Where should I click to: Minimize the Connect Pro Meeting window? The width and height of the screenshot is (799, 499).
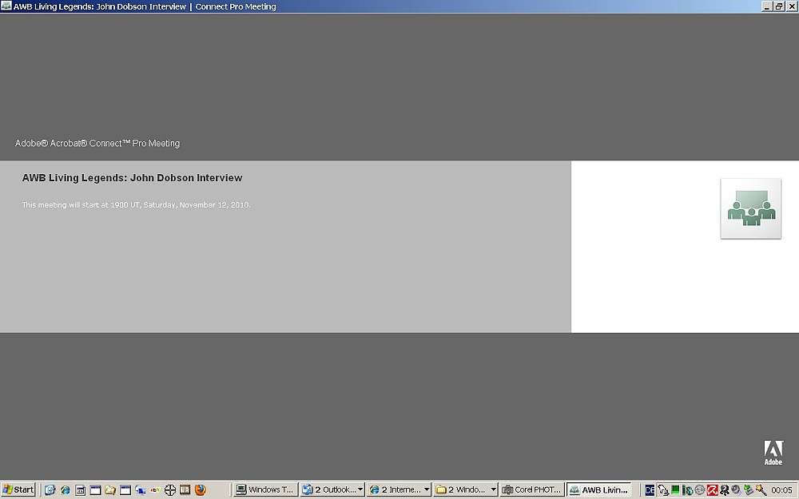[x=767, y=6]
